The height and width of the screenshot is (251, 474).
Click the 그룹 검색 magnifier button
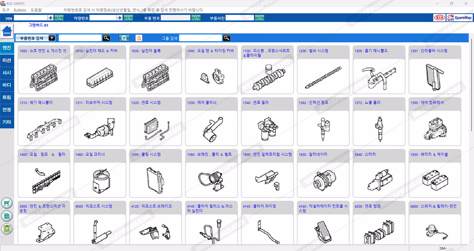pyautogui.click(x=227, y=38)
